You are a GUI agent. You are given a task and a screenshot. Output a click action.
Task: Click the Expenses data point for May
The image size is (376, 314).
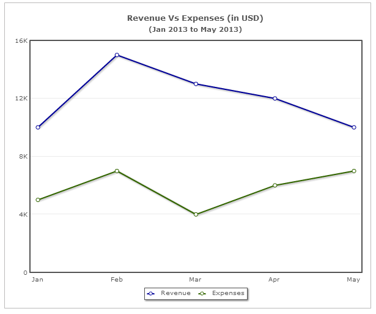(x=353, y=171)
